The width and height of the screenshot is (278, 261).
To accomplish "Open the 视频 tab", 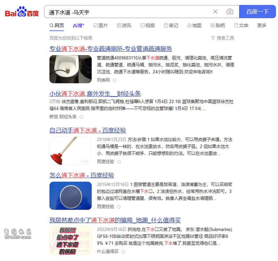I will [147, 25].
